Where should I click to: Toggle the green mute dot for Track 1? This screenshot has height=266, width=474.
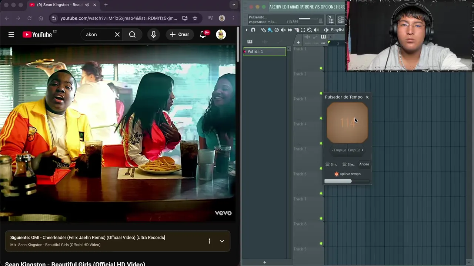321,68
